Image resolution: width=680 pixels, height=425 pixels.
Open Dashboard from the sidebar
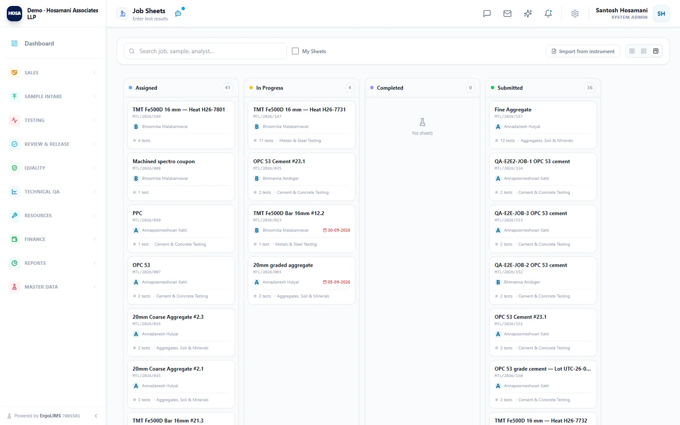click(53, 44)
